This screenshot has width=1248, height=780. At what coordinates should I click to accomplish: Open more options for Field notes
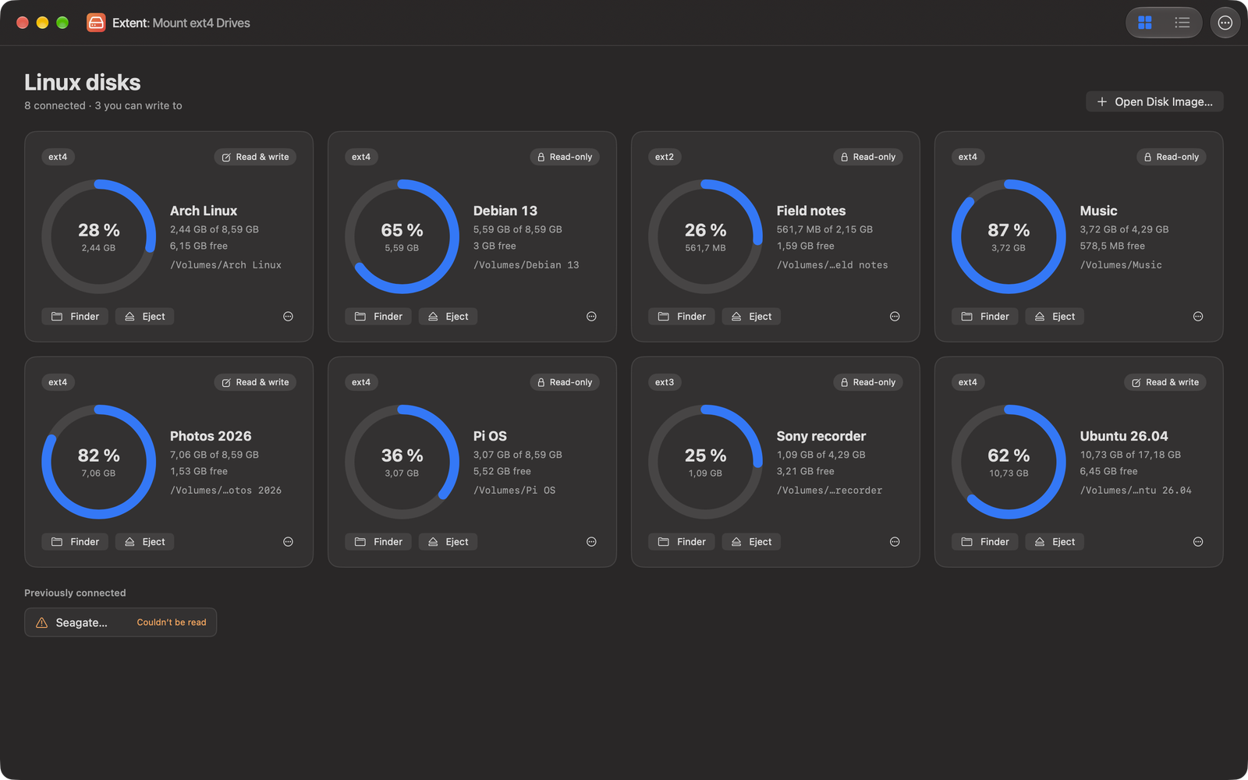coord(895,316)
